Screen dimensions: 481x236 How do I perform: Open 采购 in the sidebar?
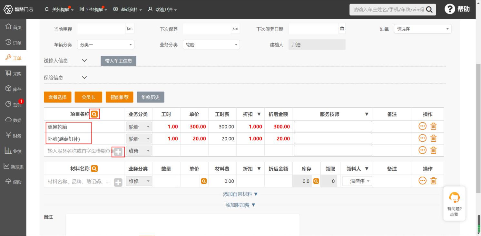point(13,73)
